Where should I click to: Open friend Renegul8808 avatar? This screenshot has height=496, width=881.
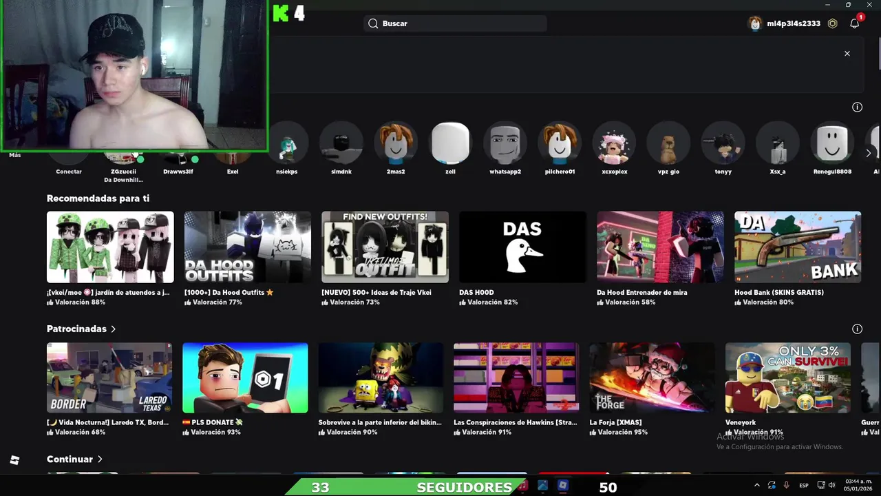tap(832, 143)
